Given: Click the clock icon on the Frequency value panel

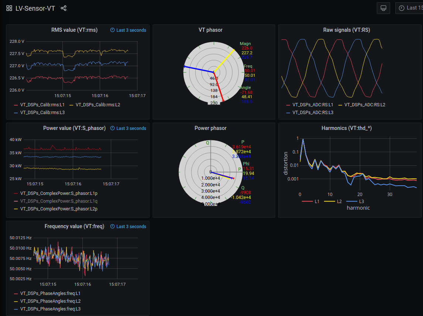Looking at the screenshot, I should coord(112,226).
